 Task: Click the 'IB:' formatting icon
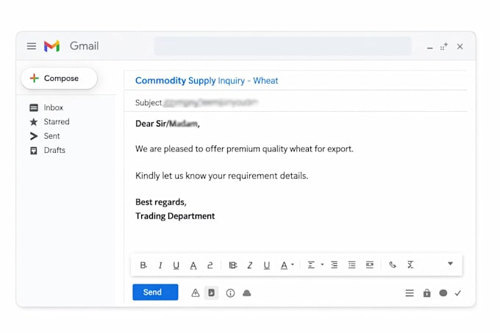233,265
